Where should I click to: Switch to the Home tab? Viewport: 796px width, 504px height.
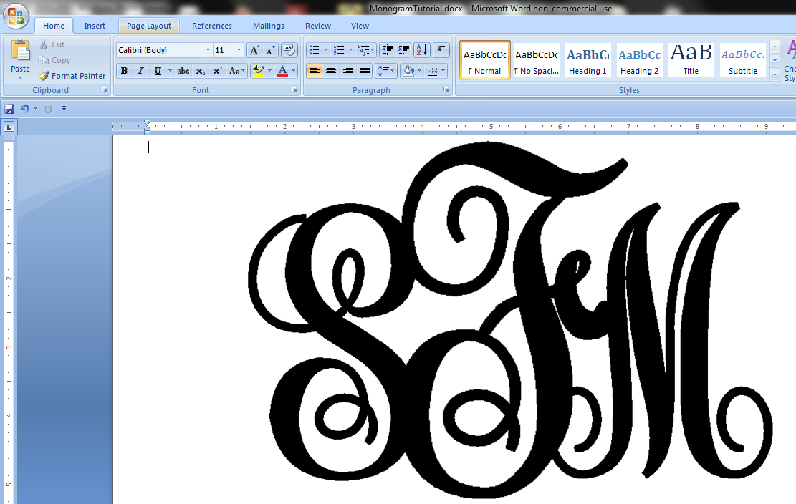pos(53,26)
